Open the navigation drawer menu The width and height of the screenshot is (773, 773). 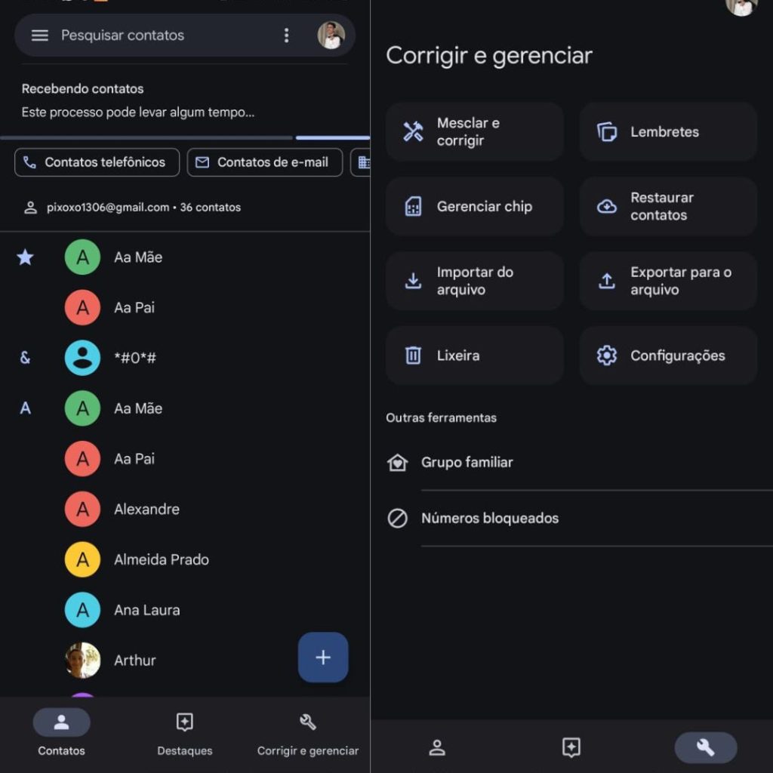pyautogui.click(x=39, y=35)
